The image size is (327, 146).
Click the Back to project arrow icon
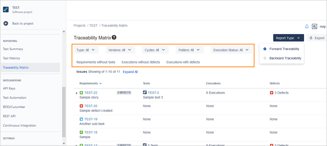6,23
